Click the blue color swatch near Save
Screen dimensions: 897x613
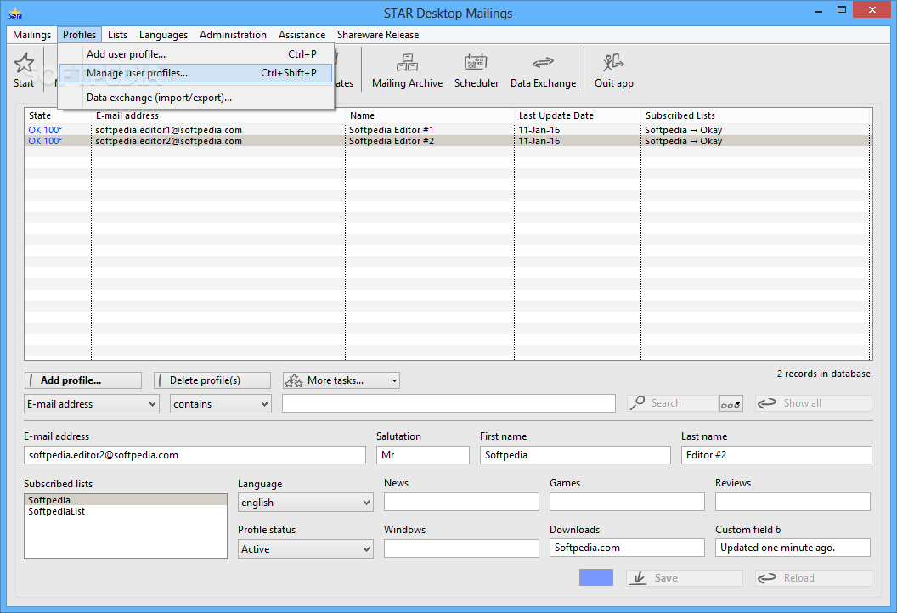click(596, 577)
